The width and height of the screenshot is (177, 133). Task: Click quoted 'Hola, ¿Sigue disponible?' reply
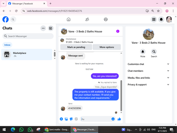tap(106, 87)
